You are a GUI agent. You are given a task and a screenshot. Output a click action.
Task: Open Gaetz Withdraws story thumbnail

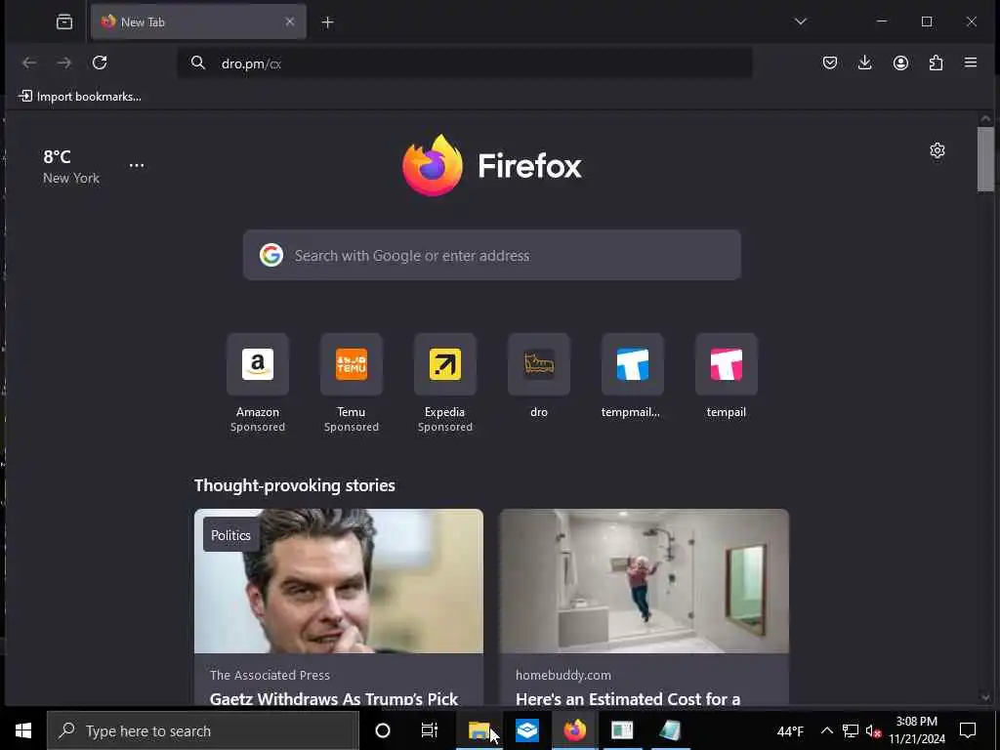click(339, 581)
